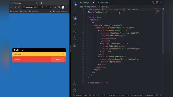Viewport: 173px width, 97px height.
Task: Open the Other Bookmarks folder
Action: click(61, 11)
